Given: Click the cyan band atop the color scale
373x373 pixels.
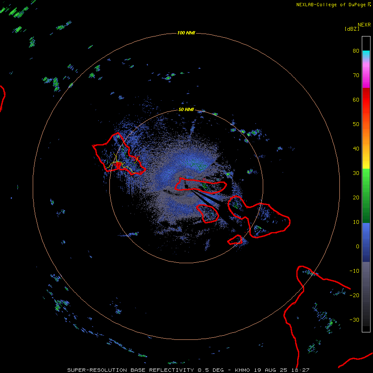Looking at the screenshot, I should point(366,54).
